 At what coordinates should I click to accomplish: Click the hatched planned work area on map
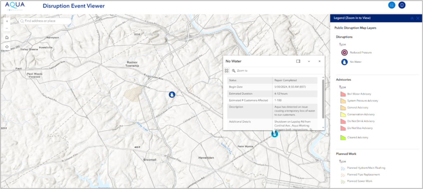click(133, 94)
